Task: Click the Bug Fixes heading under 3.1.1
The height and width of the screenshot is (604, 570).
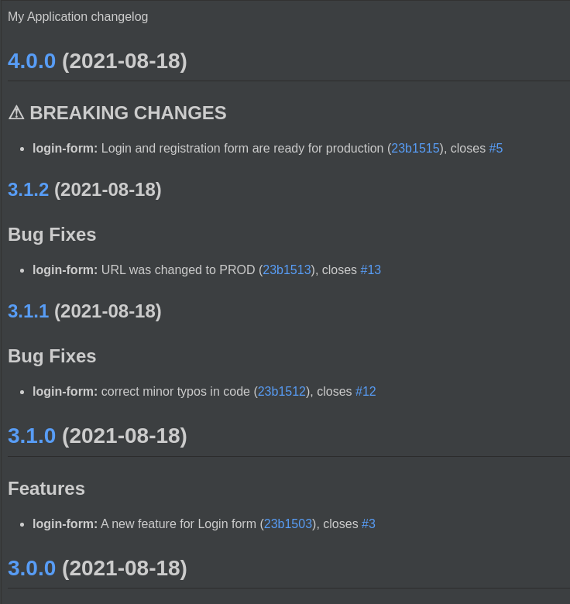Action: click(x=52, y=356)
